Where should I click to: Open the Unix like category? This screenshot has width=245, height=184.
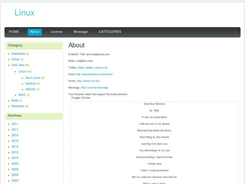(18, 65)
